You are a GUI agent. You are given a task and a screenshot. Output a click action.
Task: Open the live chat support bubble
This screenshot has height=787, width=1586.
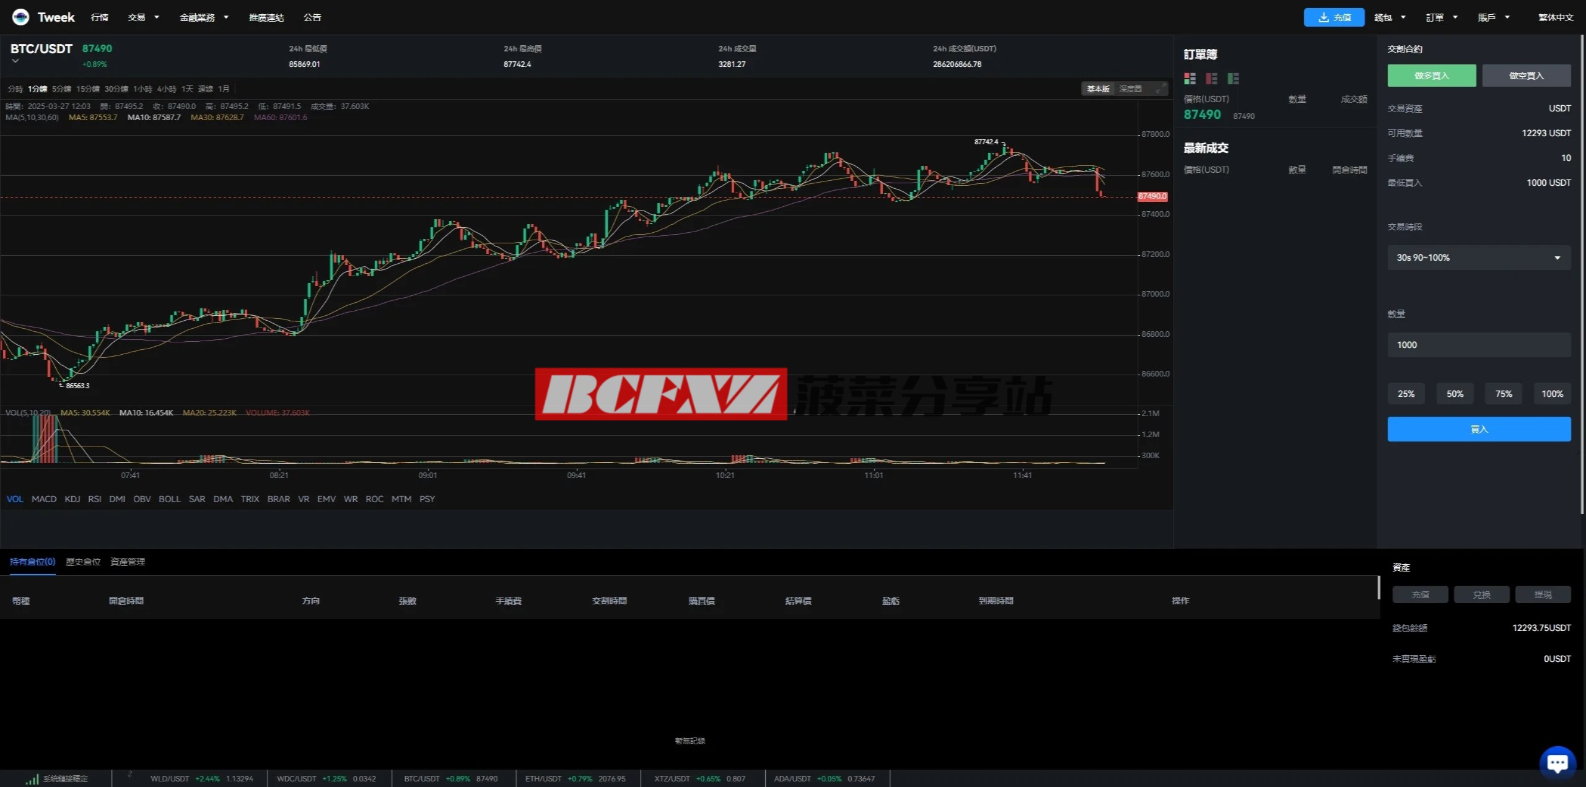pyautogui.click(x=1557, y=762)
